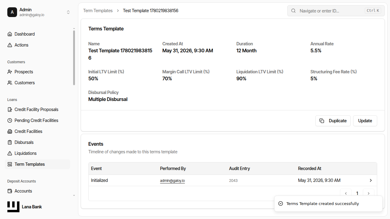The height and width of the screenshot is (219, 390).
Task: Click the Audit Entry column header
Action: 239,169
